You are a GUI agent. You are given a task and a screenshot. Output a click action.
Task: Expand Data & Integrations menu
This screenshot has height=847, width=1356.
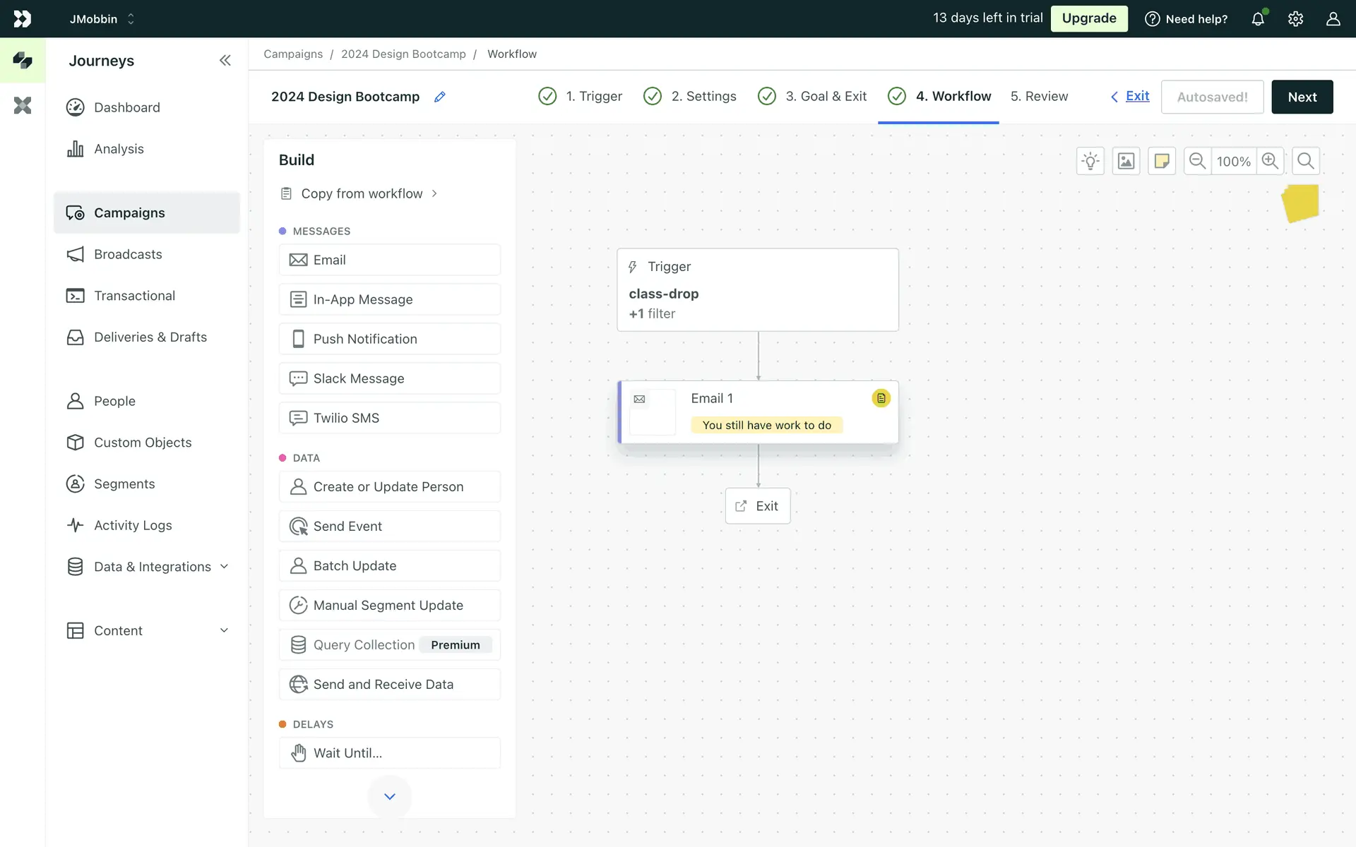coord(224,566)
